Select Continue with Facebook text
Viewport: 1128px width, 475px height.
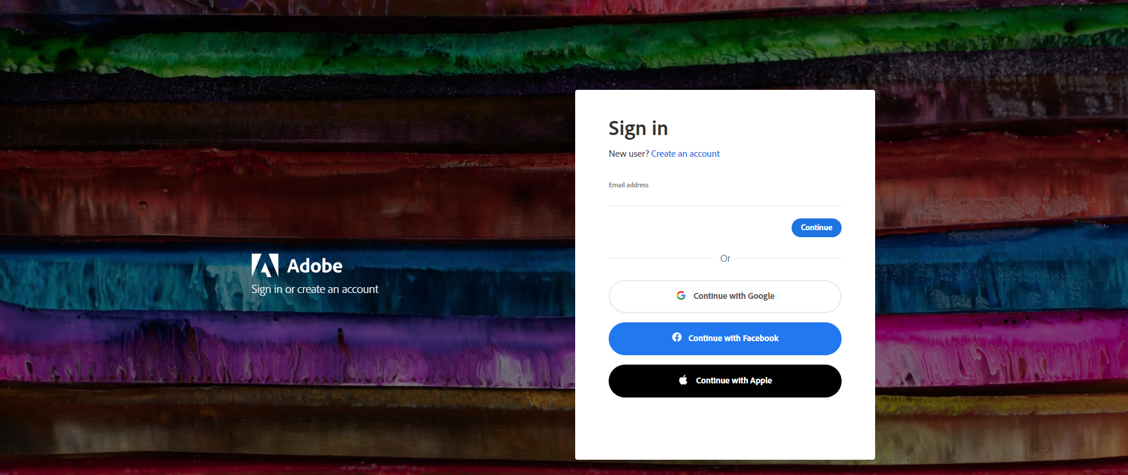coord(733,338)
